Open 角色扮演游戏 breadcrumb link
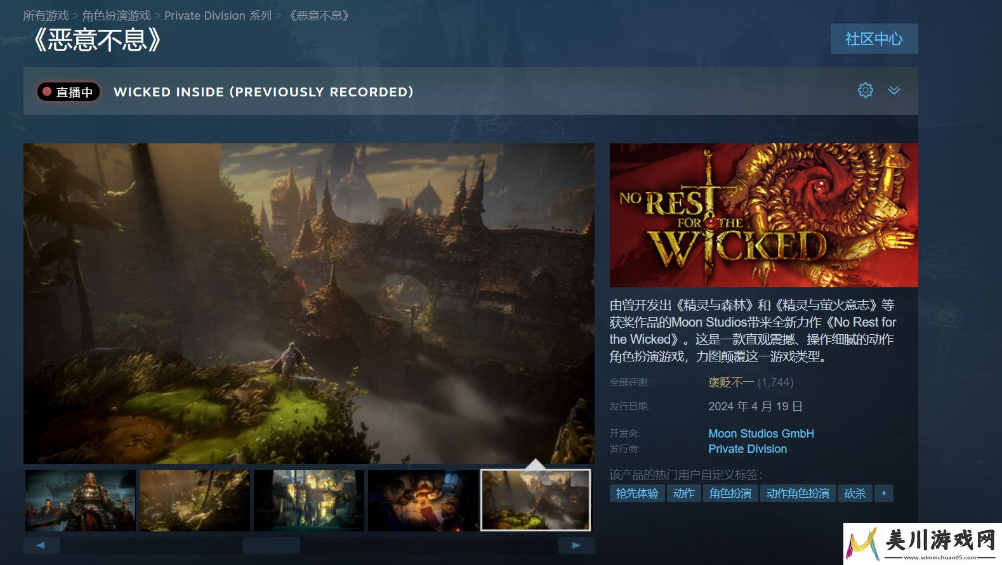1002x565 pixels. pos(117,15)
